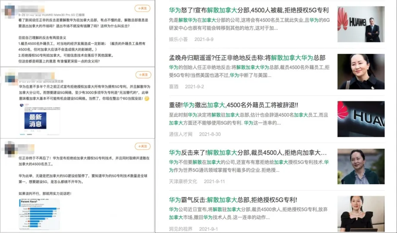The image size is (397, 233).
Task: Click date 2021-9-11
Action: pyautogui.click(x=214, y=181)
